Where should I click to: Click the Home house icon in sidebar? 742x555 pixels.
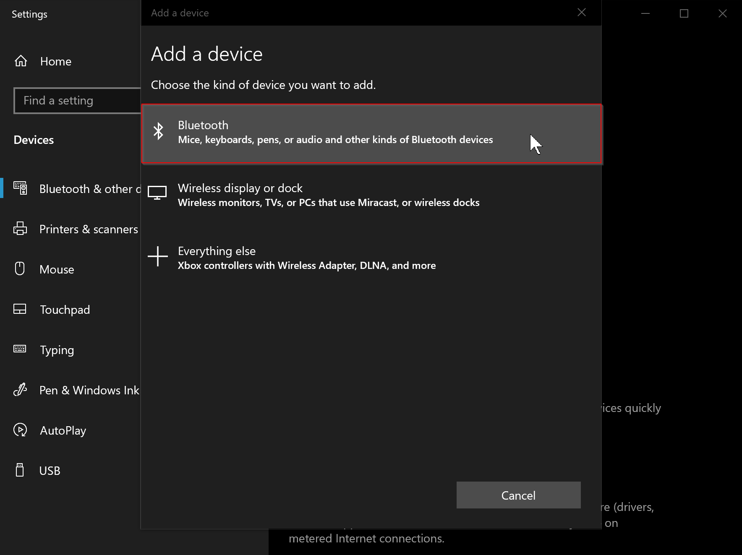click(x=21, y=61)
